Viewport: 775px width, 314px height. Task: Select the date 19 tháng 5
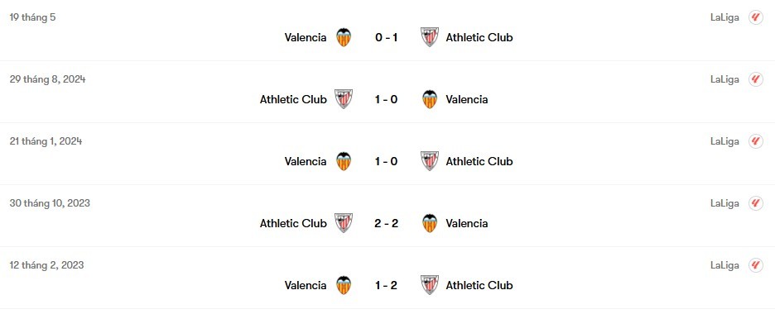[32, 17]
